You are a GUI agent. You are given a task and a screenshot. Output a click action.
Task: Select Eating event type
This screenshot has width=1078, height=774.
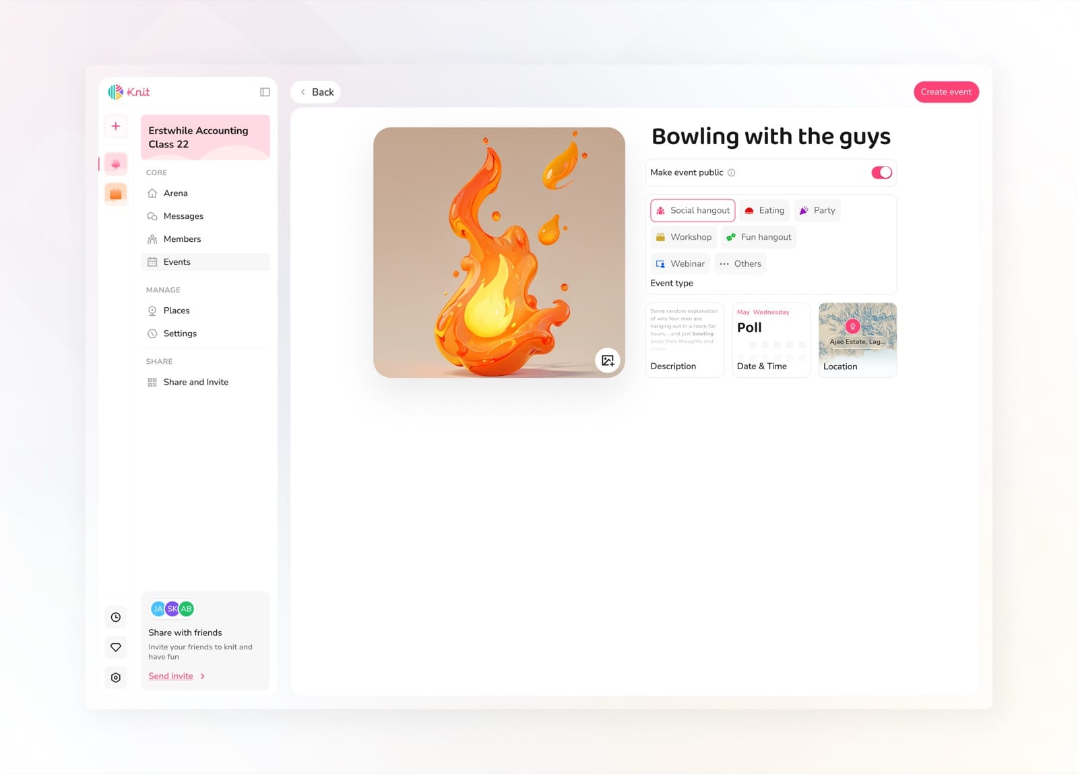point(764,210)
